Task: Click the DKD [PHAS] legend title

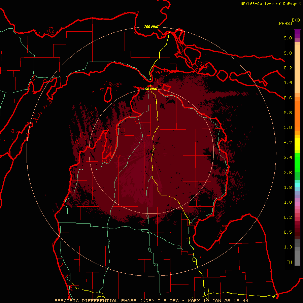Action: coord(288,22)
